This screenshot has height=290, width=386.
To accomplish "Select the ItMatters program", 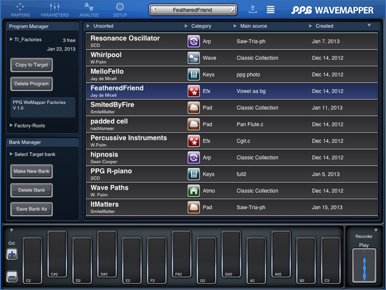I will pos(232,207).
